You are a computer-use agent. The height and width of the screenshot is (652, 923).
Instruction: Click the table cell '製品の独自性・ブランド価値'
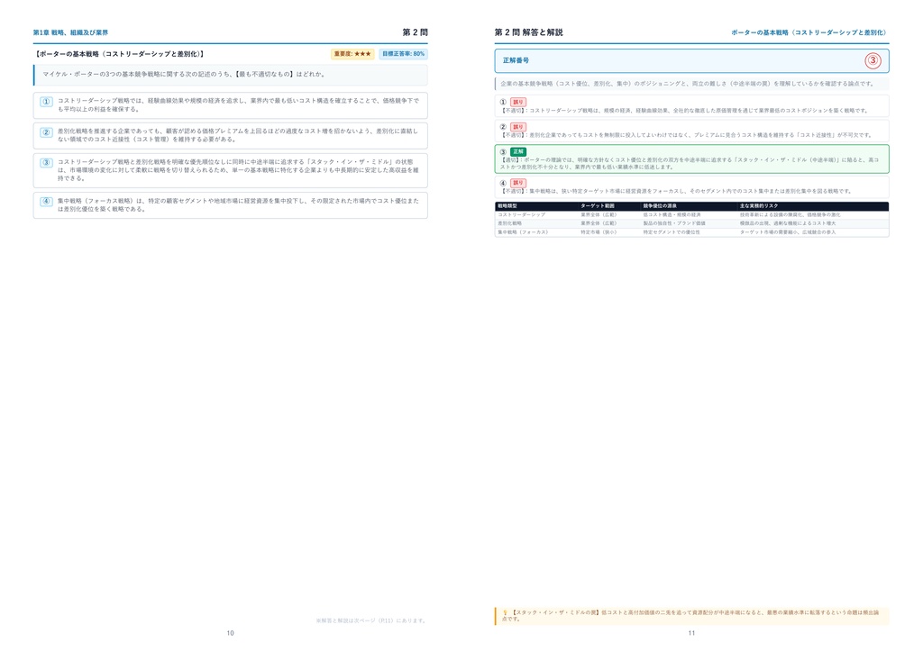674,223
